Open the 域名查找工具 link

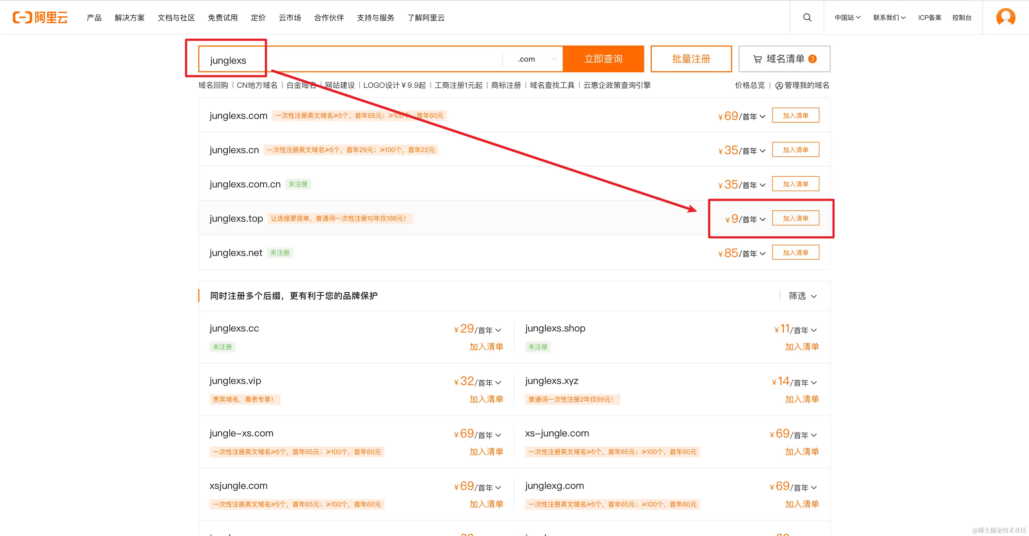coord(552,85)
